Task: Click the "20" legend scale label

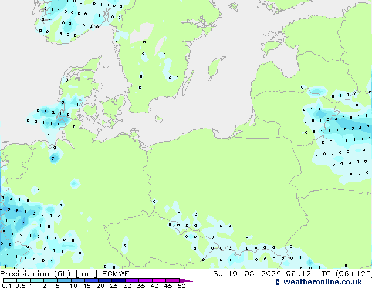Action: pyautogui.click(x=100, y=286)
